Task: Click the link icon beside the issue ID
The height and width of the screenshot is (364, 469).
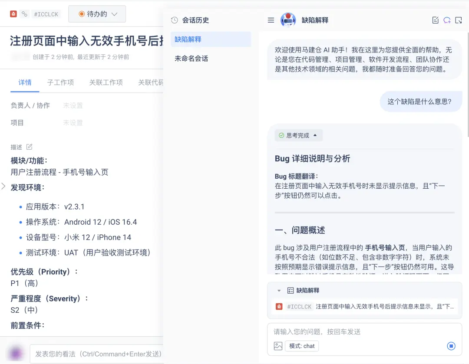Action: (x=24, y=14)
